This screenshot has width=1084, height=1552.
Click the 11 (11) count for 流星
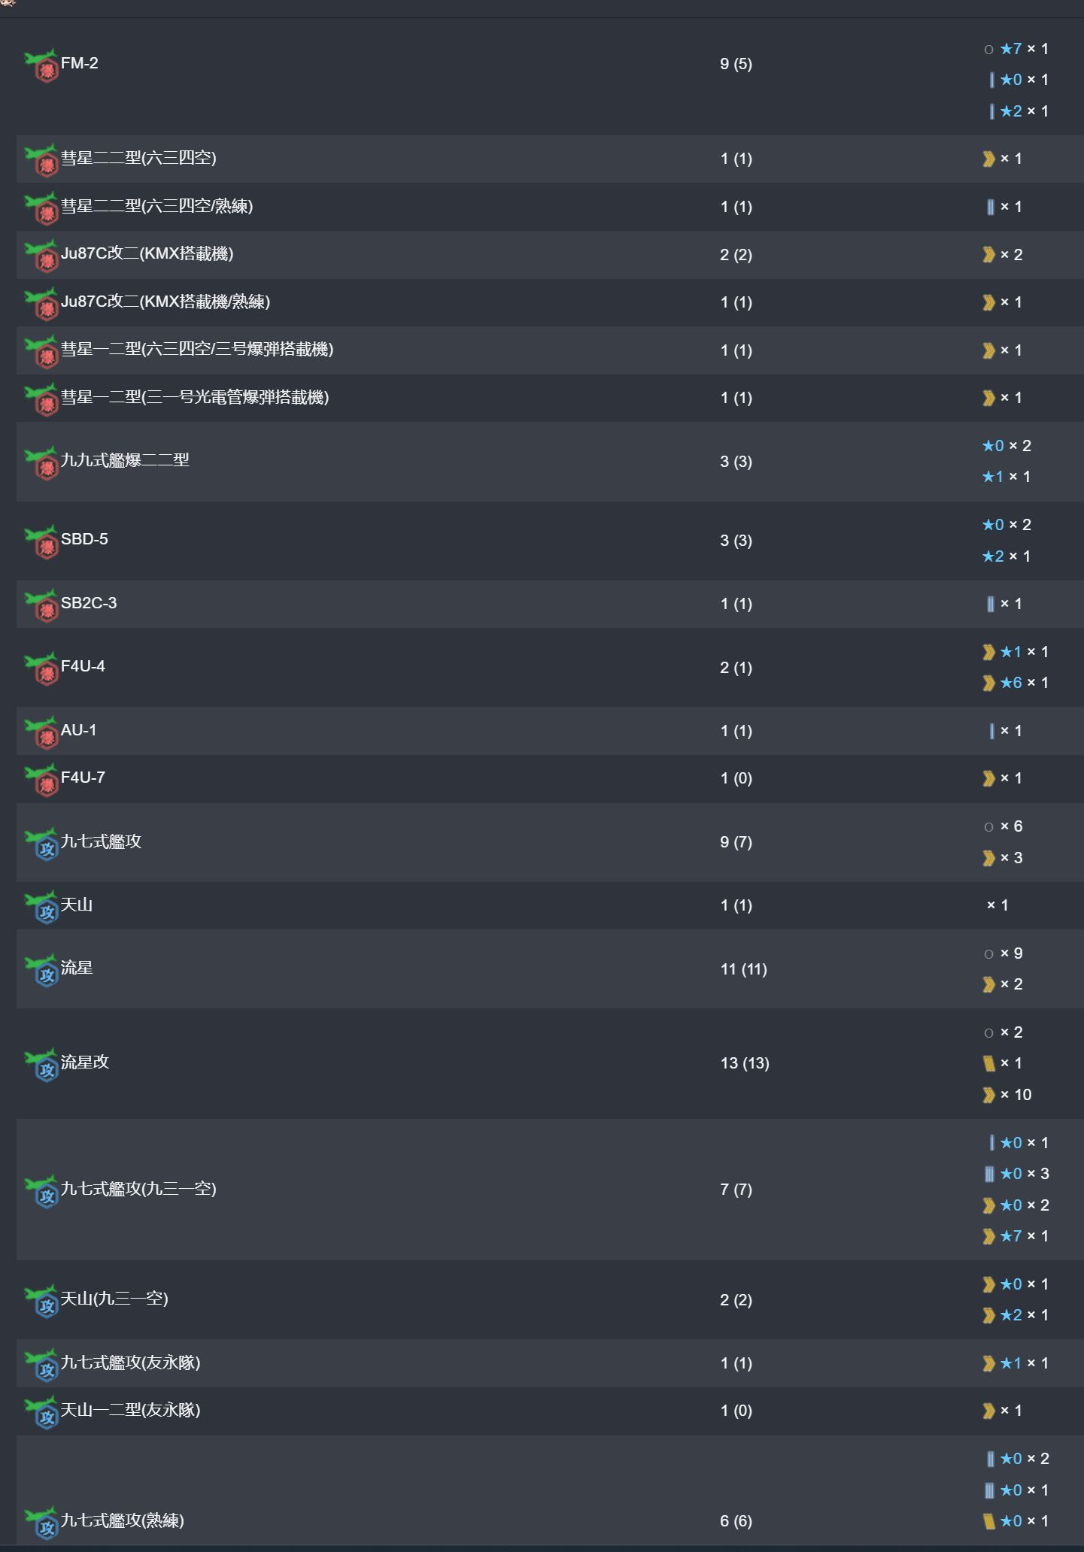743,969
